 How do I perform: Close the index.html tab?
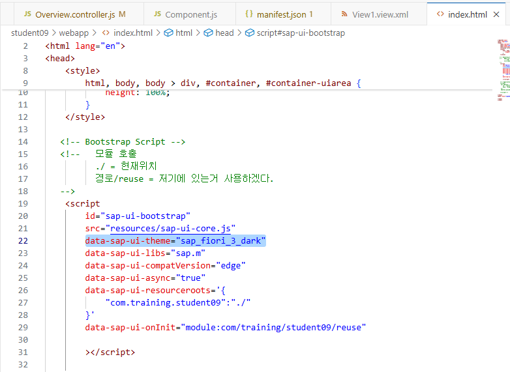(x=496, y=14)
